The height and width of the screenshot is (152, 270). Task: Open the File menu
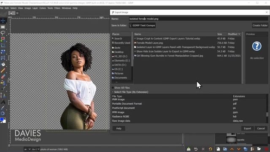pos(2,8)
